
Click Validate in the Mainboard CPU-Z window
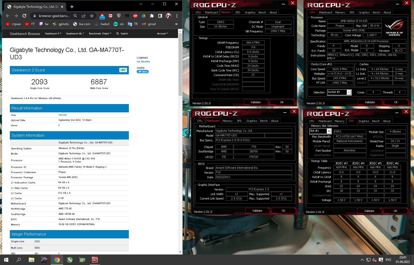[257, 211]
